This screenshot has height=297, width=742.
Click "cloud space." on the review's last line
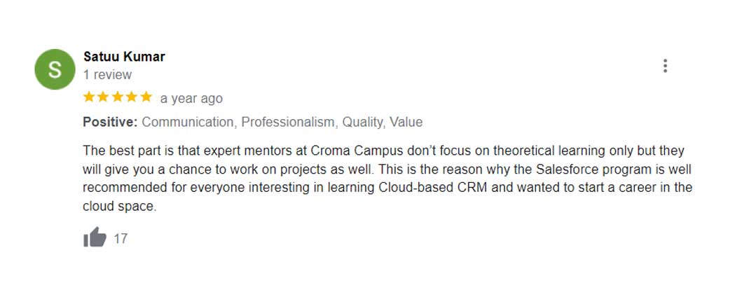click(x=119, y=207)
